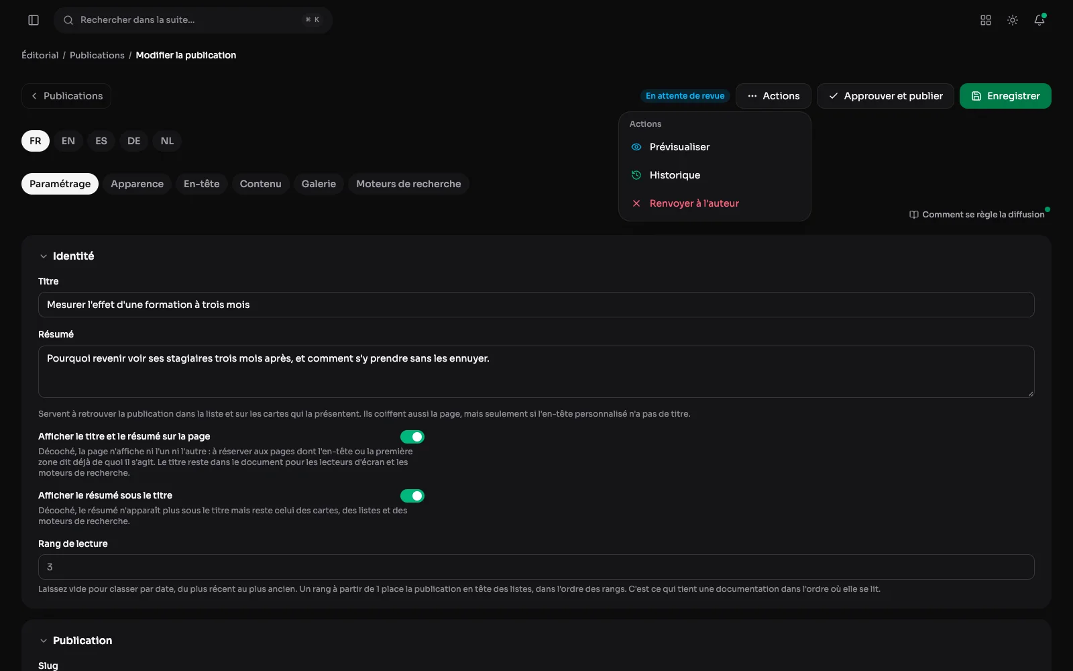Click the search magnifier icon
This screenshot has height=671, width=1073.
pos(68,20)
